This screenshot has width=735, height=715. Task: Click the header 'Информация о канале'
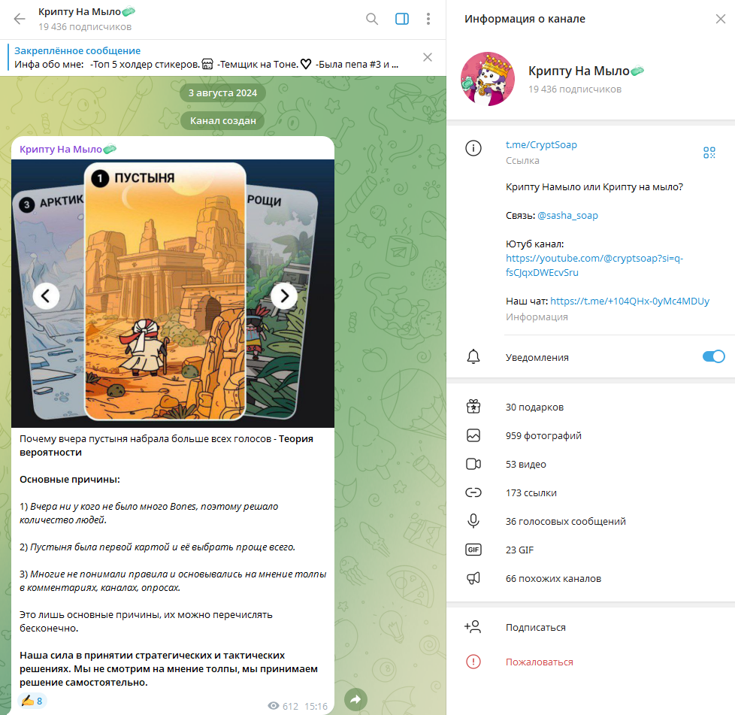click(525, 19)
